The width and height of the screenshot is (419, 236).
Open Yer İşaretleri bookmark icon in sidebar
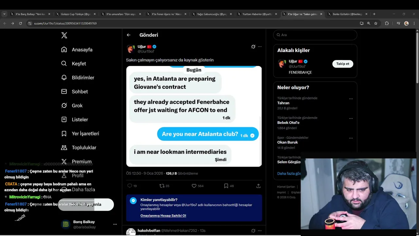coord(64,133)
